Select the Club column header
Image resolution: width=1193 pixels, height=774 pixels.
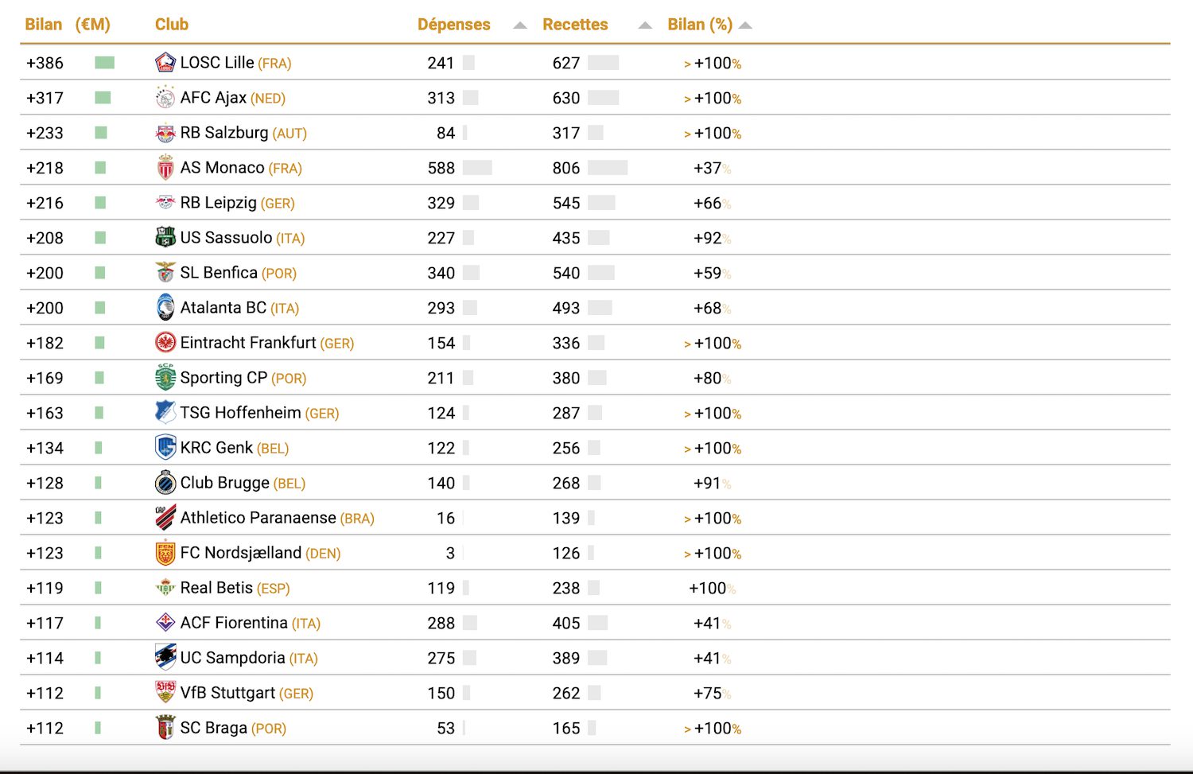[172, 24]
